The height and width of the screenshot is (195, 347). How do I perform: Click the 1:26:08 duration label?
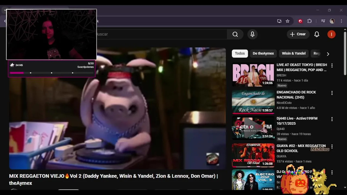tap(267, 164)
